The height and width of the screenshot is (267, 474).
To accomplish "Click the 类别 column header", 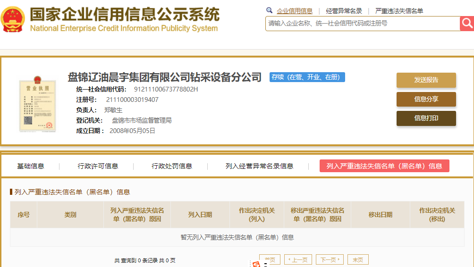I will coord(70,215).
